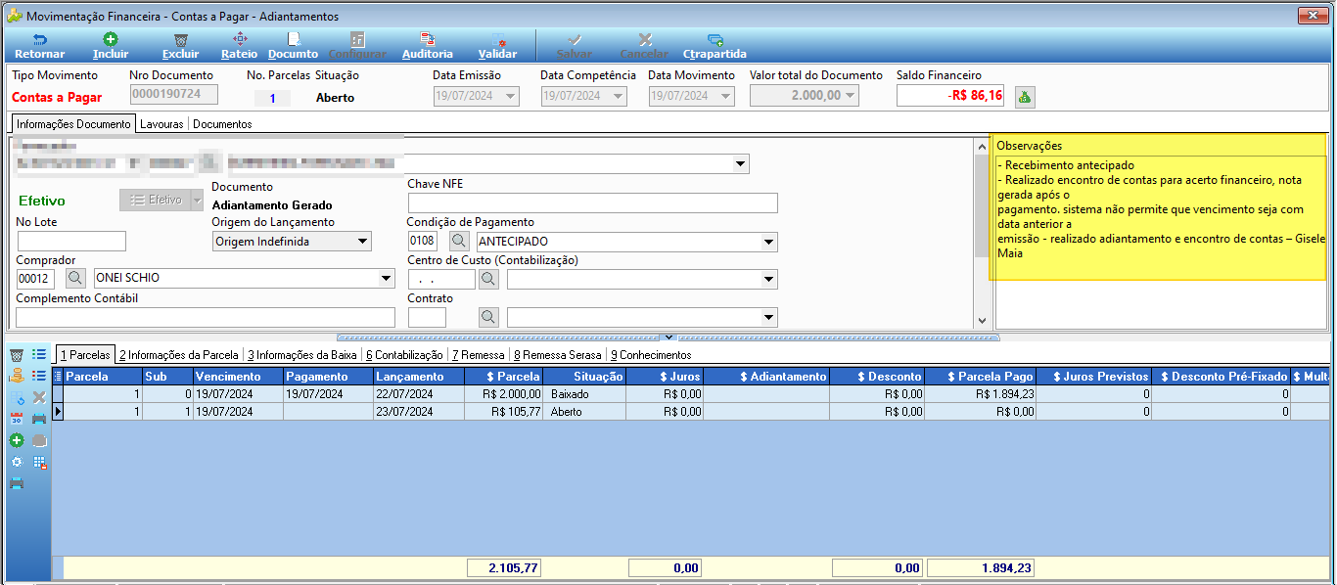1337x585 pixels.
Task: Open the Auditoria tool
Action: pos(428,46)
